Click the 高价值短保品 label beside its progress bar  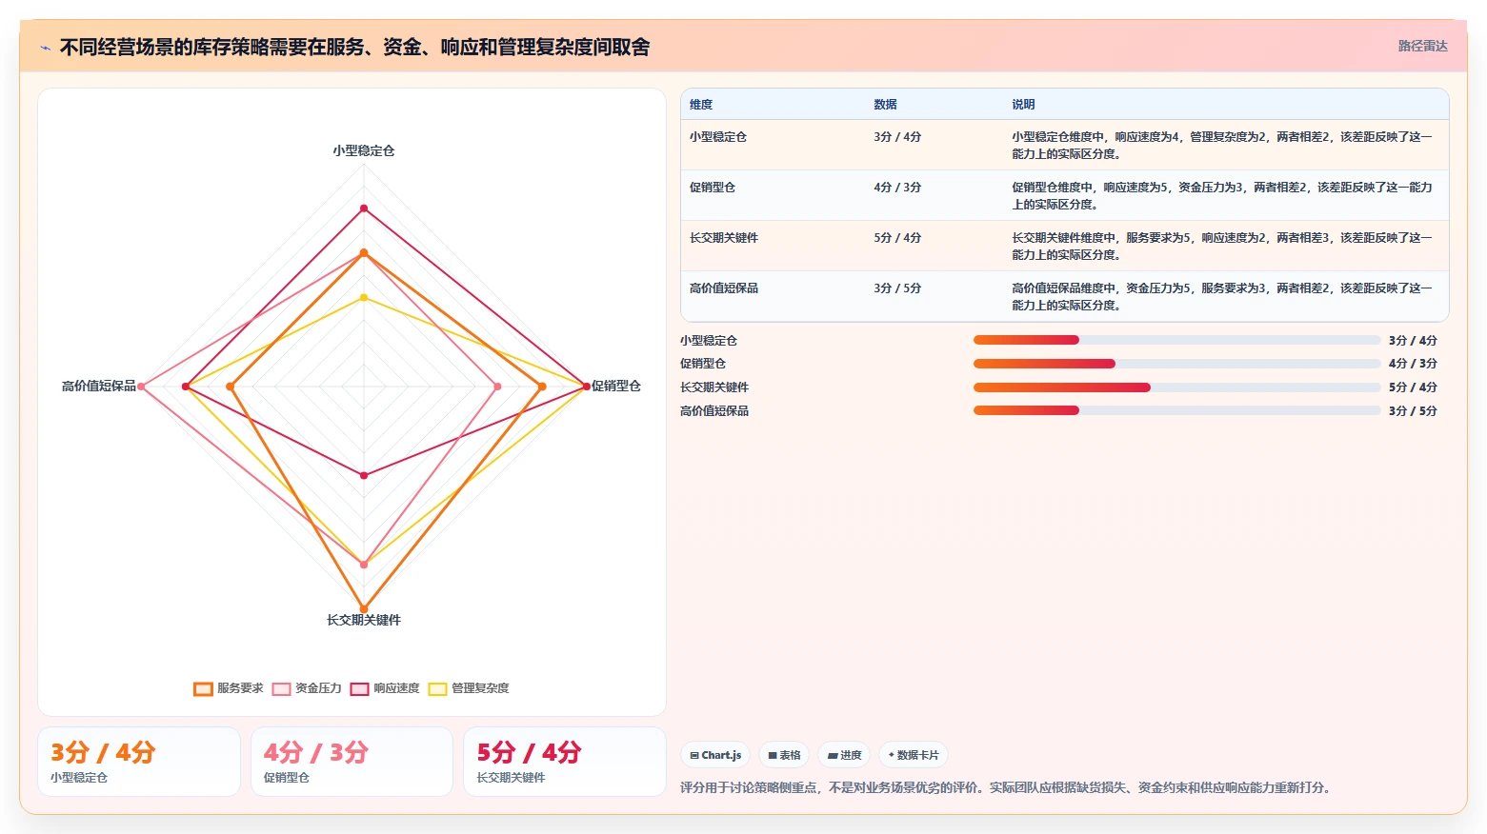[x=714, y=411]
